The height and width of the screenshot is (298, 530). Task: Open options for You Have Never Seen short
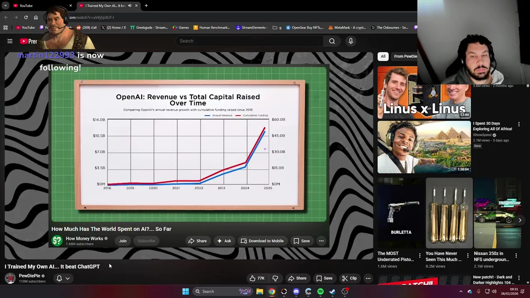(467, 256)
